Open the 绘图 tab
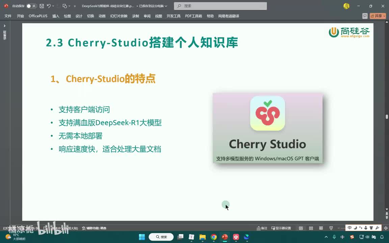 [x=67, y=16]
